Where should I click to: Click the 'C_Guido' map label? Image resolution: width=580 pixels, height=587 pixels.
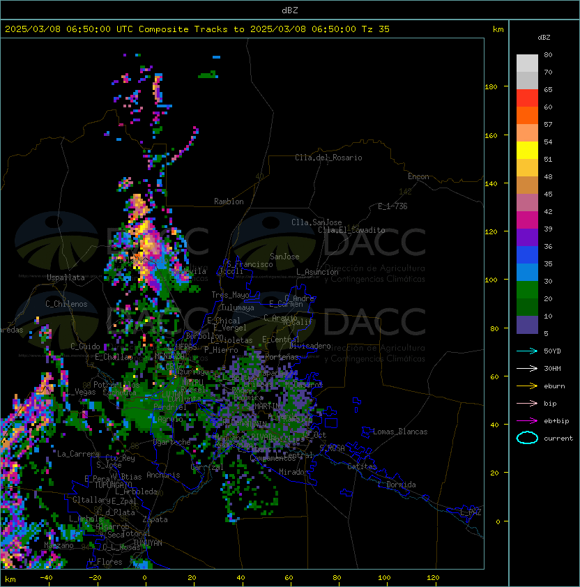pyautogui.click(x=85, y=346)
